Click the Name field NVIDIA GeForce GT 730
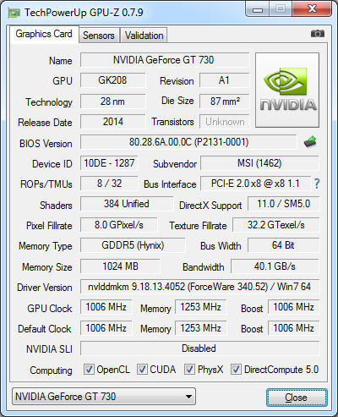This screenshot has width=338, height=417. pyautogui.click(x=165, y=60)
